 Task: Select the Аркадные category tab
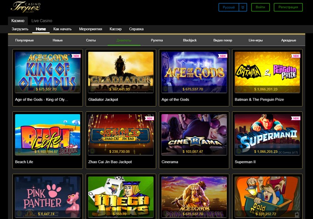(x=288, y=40)
